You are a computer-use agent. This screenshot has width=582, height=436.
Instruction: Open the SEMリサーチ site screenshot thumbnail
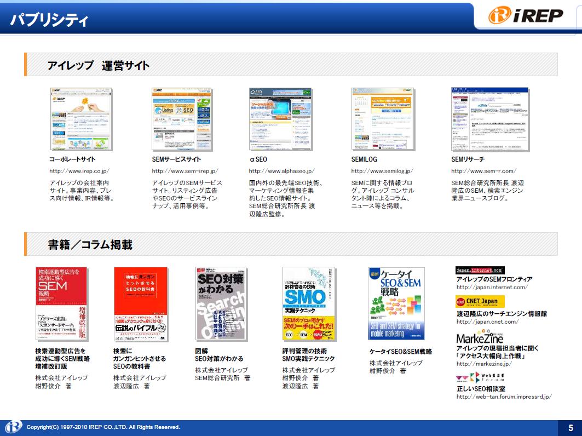(x=490, y=119)
